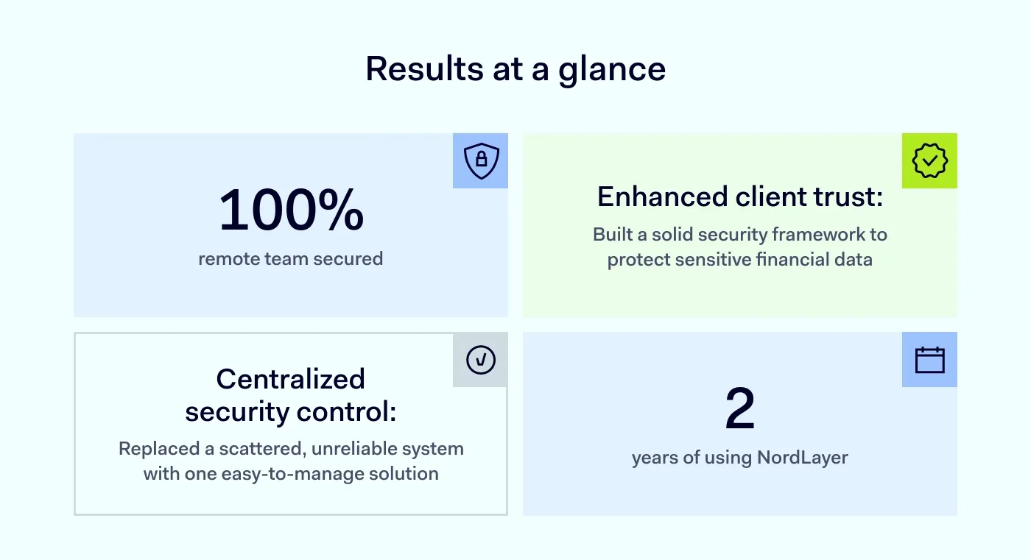Click the word "scattered" in the description

click(244, 449)
